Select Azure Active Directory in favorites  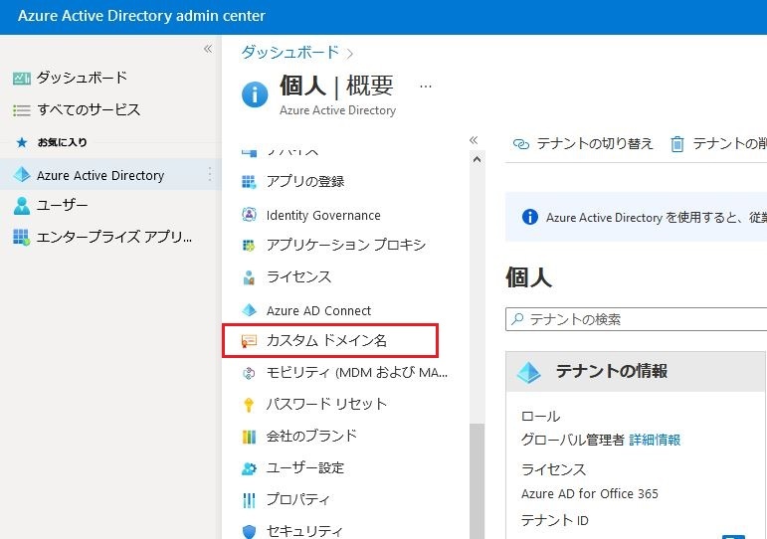coord(110,175)
